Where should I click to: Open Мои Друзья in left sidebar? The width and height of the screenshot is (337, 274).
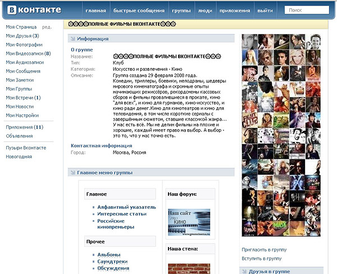21,36
